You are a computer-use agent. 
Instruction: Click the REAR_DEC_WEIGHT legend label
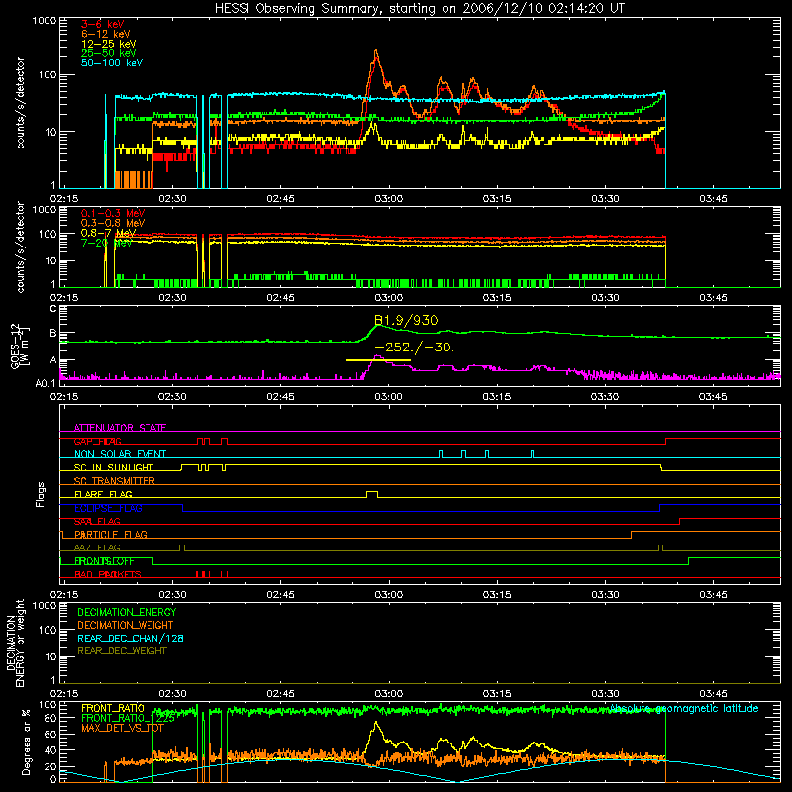click(122, 651)
